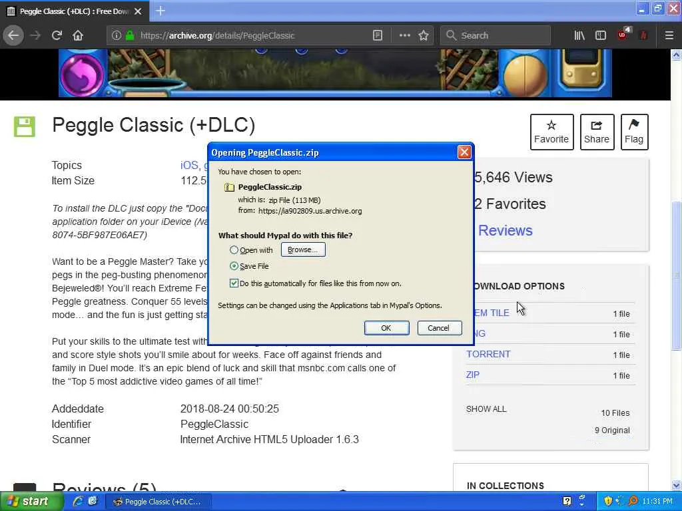Viewport: 682px width, 511px height.
Task: Click the identifier value PeggleClassic
Action: coord(214,424)
